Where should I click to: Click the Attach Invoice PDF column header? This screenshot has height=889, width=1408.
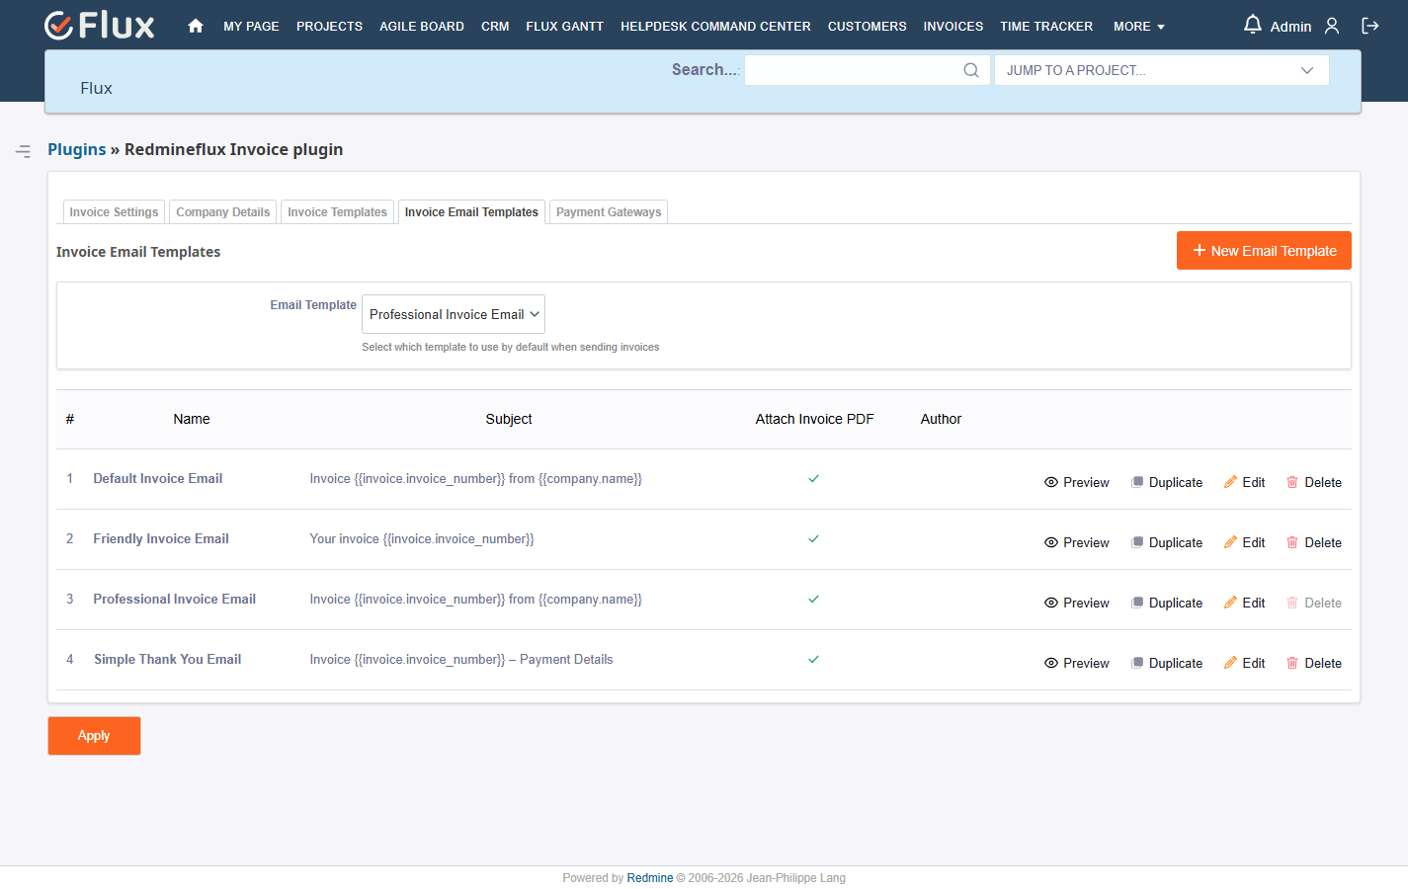click(x=814, y=419)
